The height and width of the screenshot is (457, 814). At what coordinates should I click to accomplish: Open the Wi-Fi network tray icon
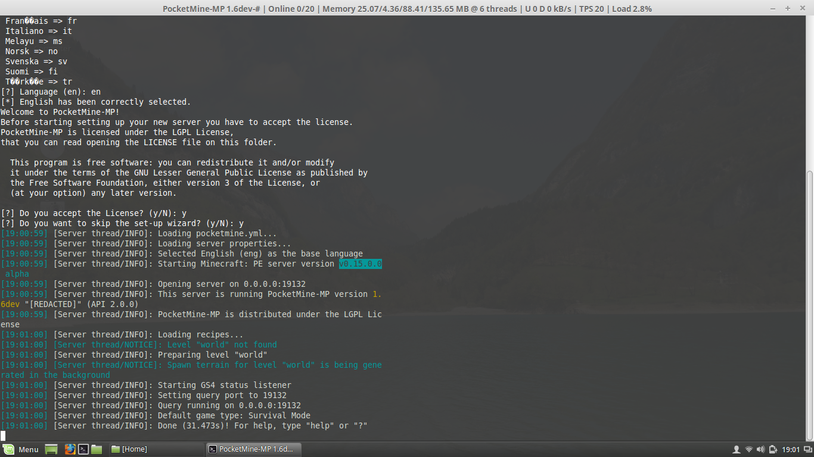coord(749,449)
